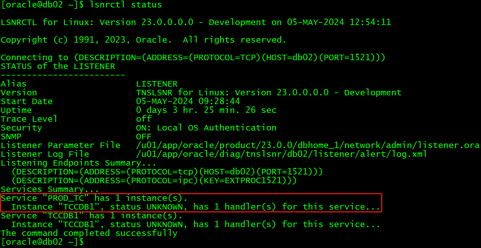
Task: Select Start Date value '05-MAY-2024 09:28:44'
Action: coord(188,102)
